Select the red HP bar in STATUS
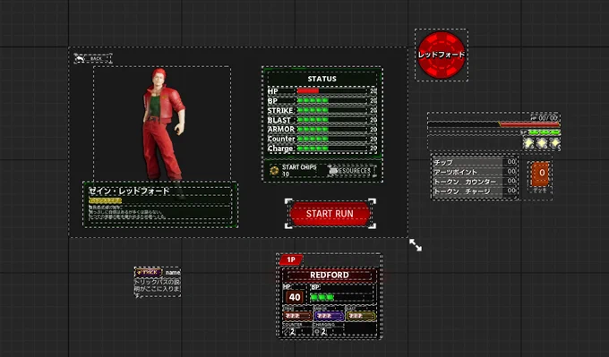Image resolution: width=609 pixels, height=357 pixels. pyautogui.click(x=307, y=90)
